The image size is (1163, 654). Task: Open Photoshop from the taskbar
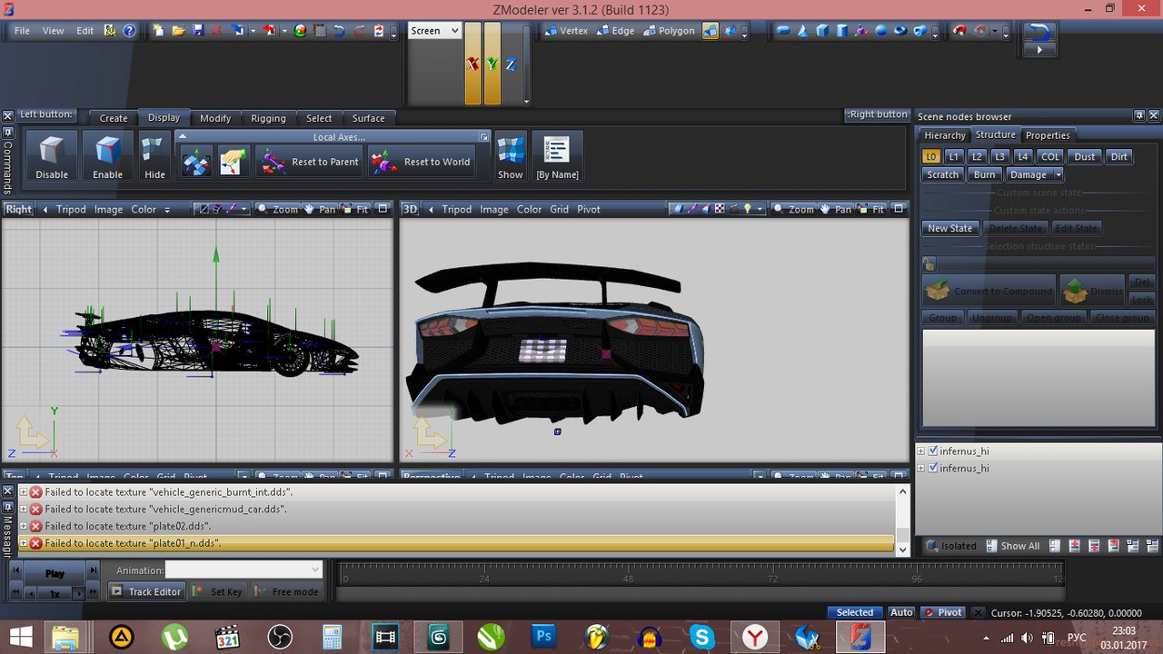pos(544,636)
